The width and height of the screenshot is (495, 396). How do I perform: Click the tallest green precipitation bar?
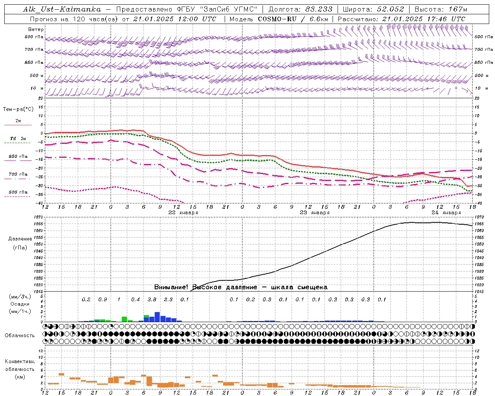tap(125, 319)
